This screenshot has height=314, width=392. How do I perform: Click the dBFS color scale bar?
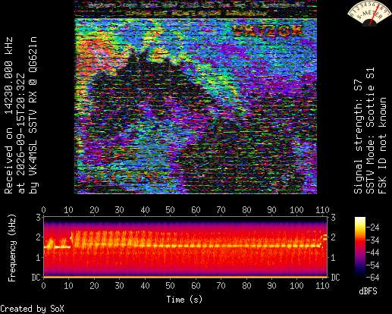360,247
